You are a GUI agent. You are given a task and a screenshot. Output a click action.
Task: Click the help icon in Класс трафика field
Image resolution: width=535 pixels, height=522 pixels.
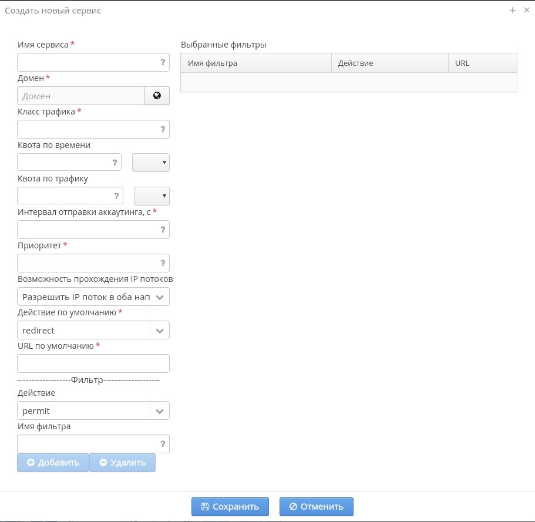pos(163,129)
